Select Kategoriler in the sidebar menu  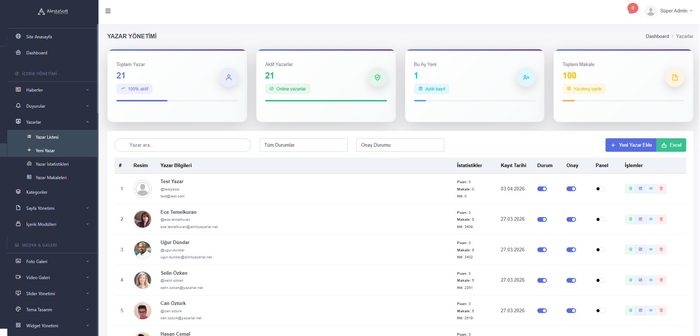pyautogui.click(x=37, y=192)
